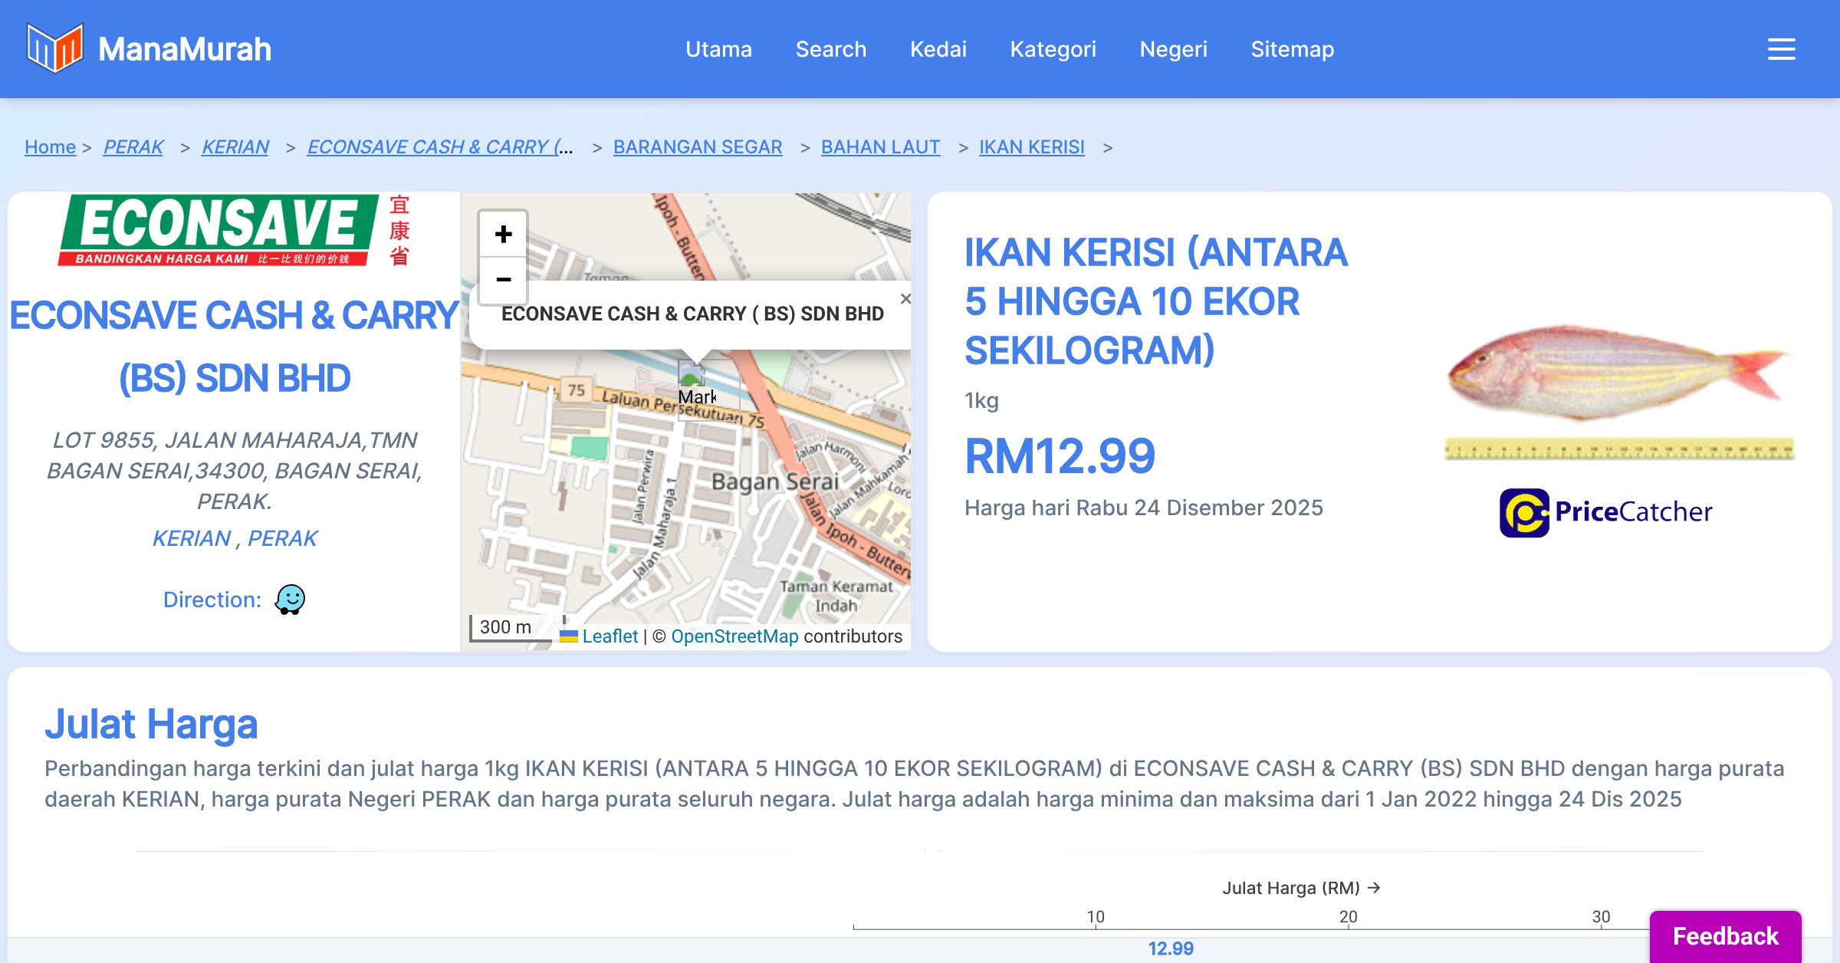The width and height of the screenshot is (1840, 963).
Task: Follow the OpenStreetMap attribution link
Action: click(x=734, y=636)
